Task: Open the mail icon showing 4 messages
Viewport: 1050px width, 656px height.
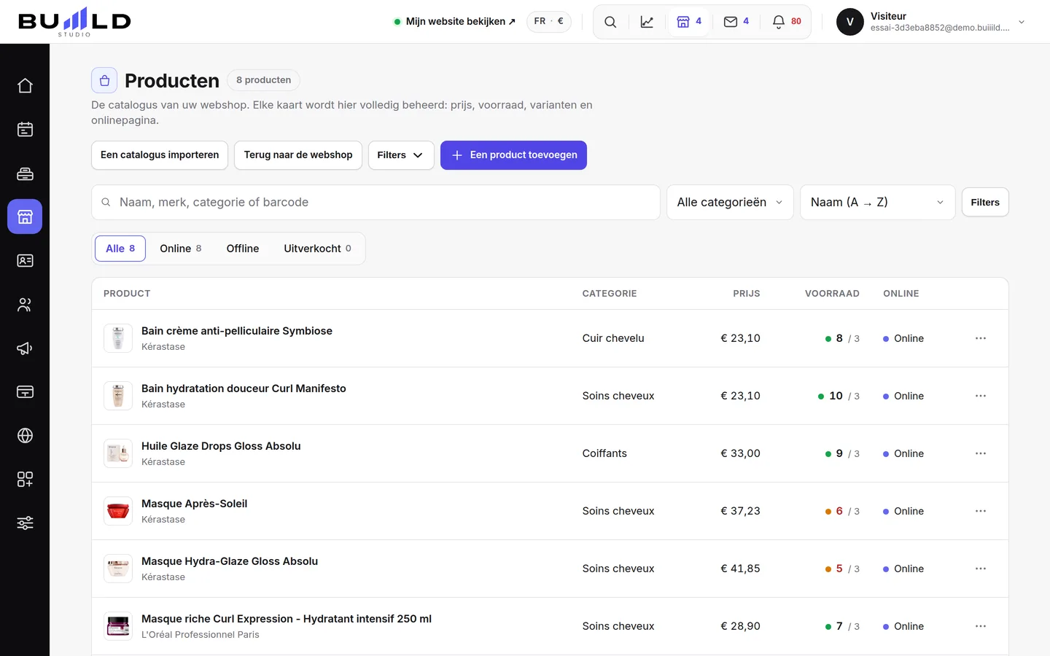Action: point(736,22)
